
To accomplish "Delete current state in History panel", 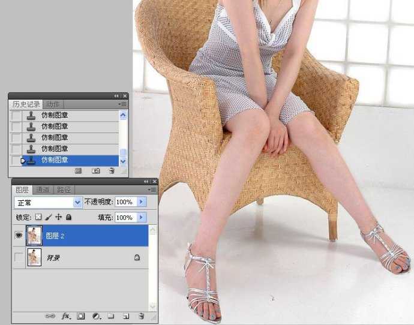I will point(112,171).
